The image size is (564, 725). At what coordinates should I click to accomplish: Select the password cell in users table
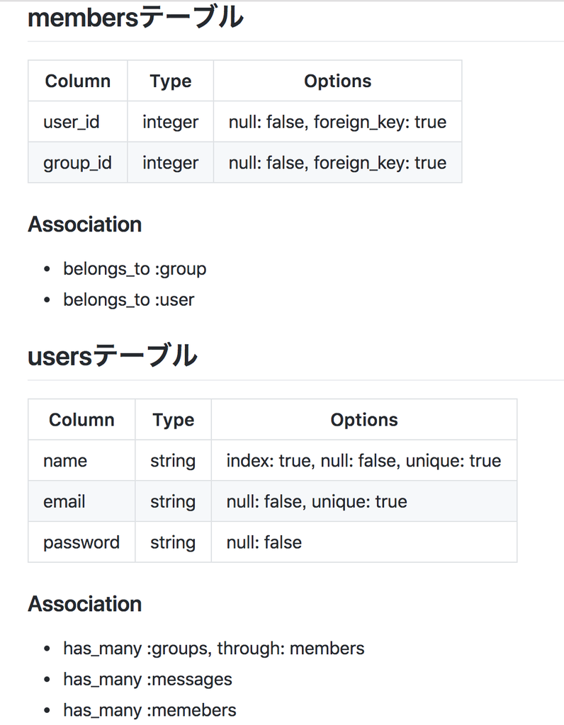point(81,542)
